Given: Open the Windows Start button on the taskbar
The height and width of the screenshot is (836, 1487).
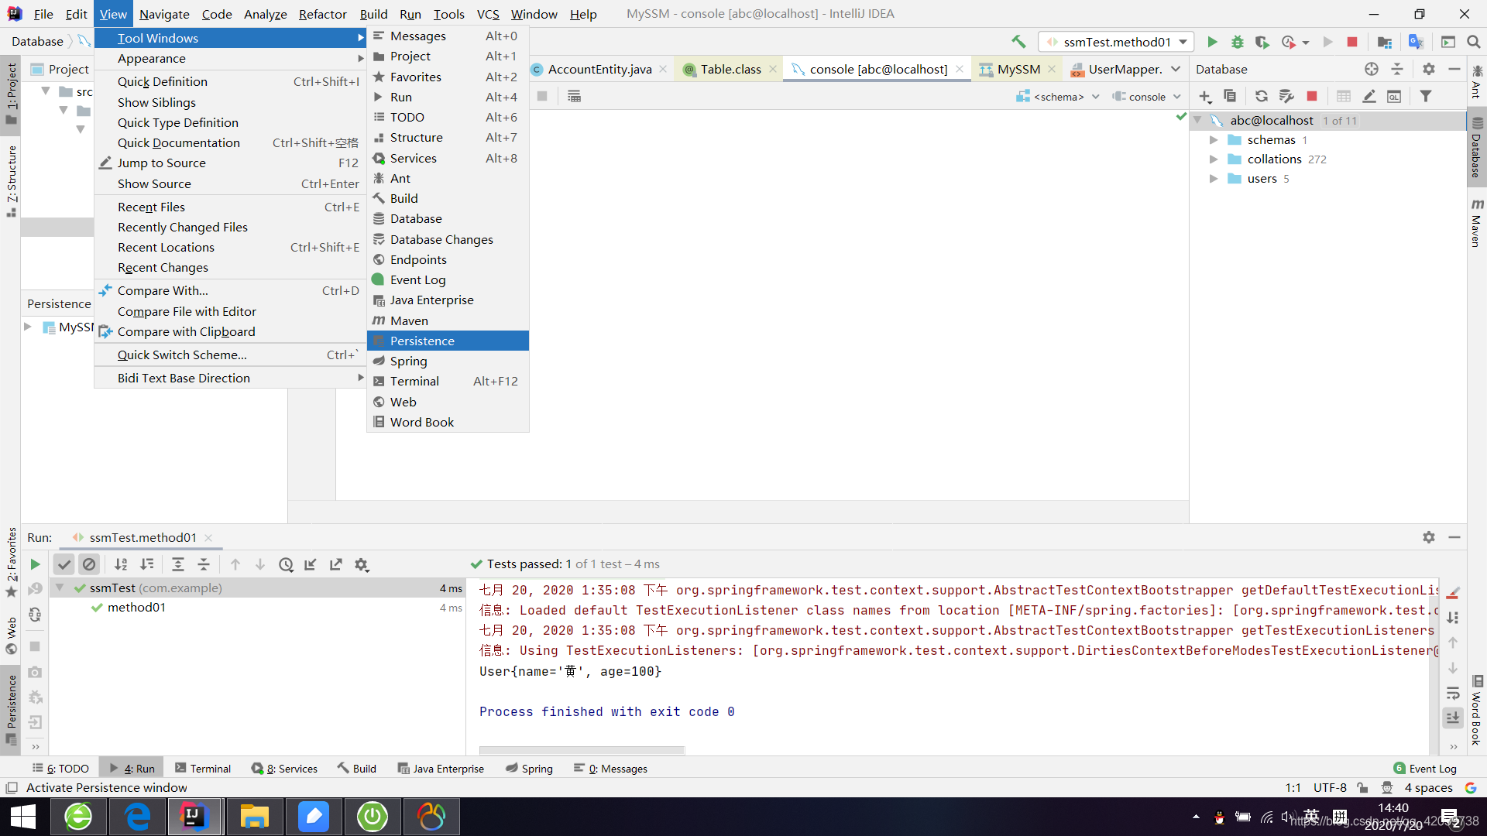Looking at the screenshot, I should [x=23, y=817].
